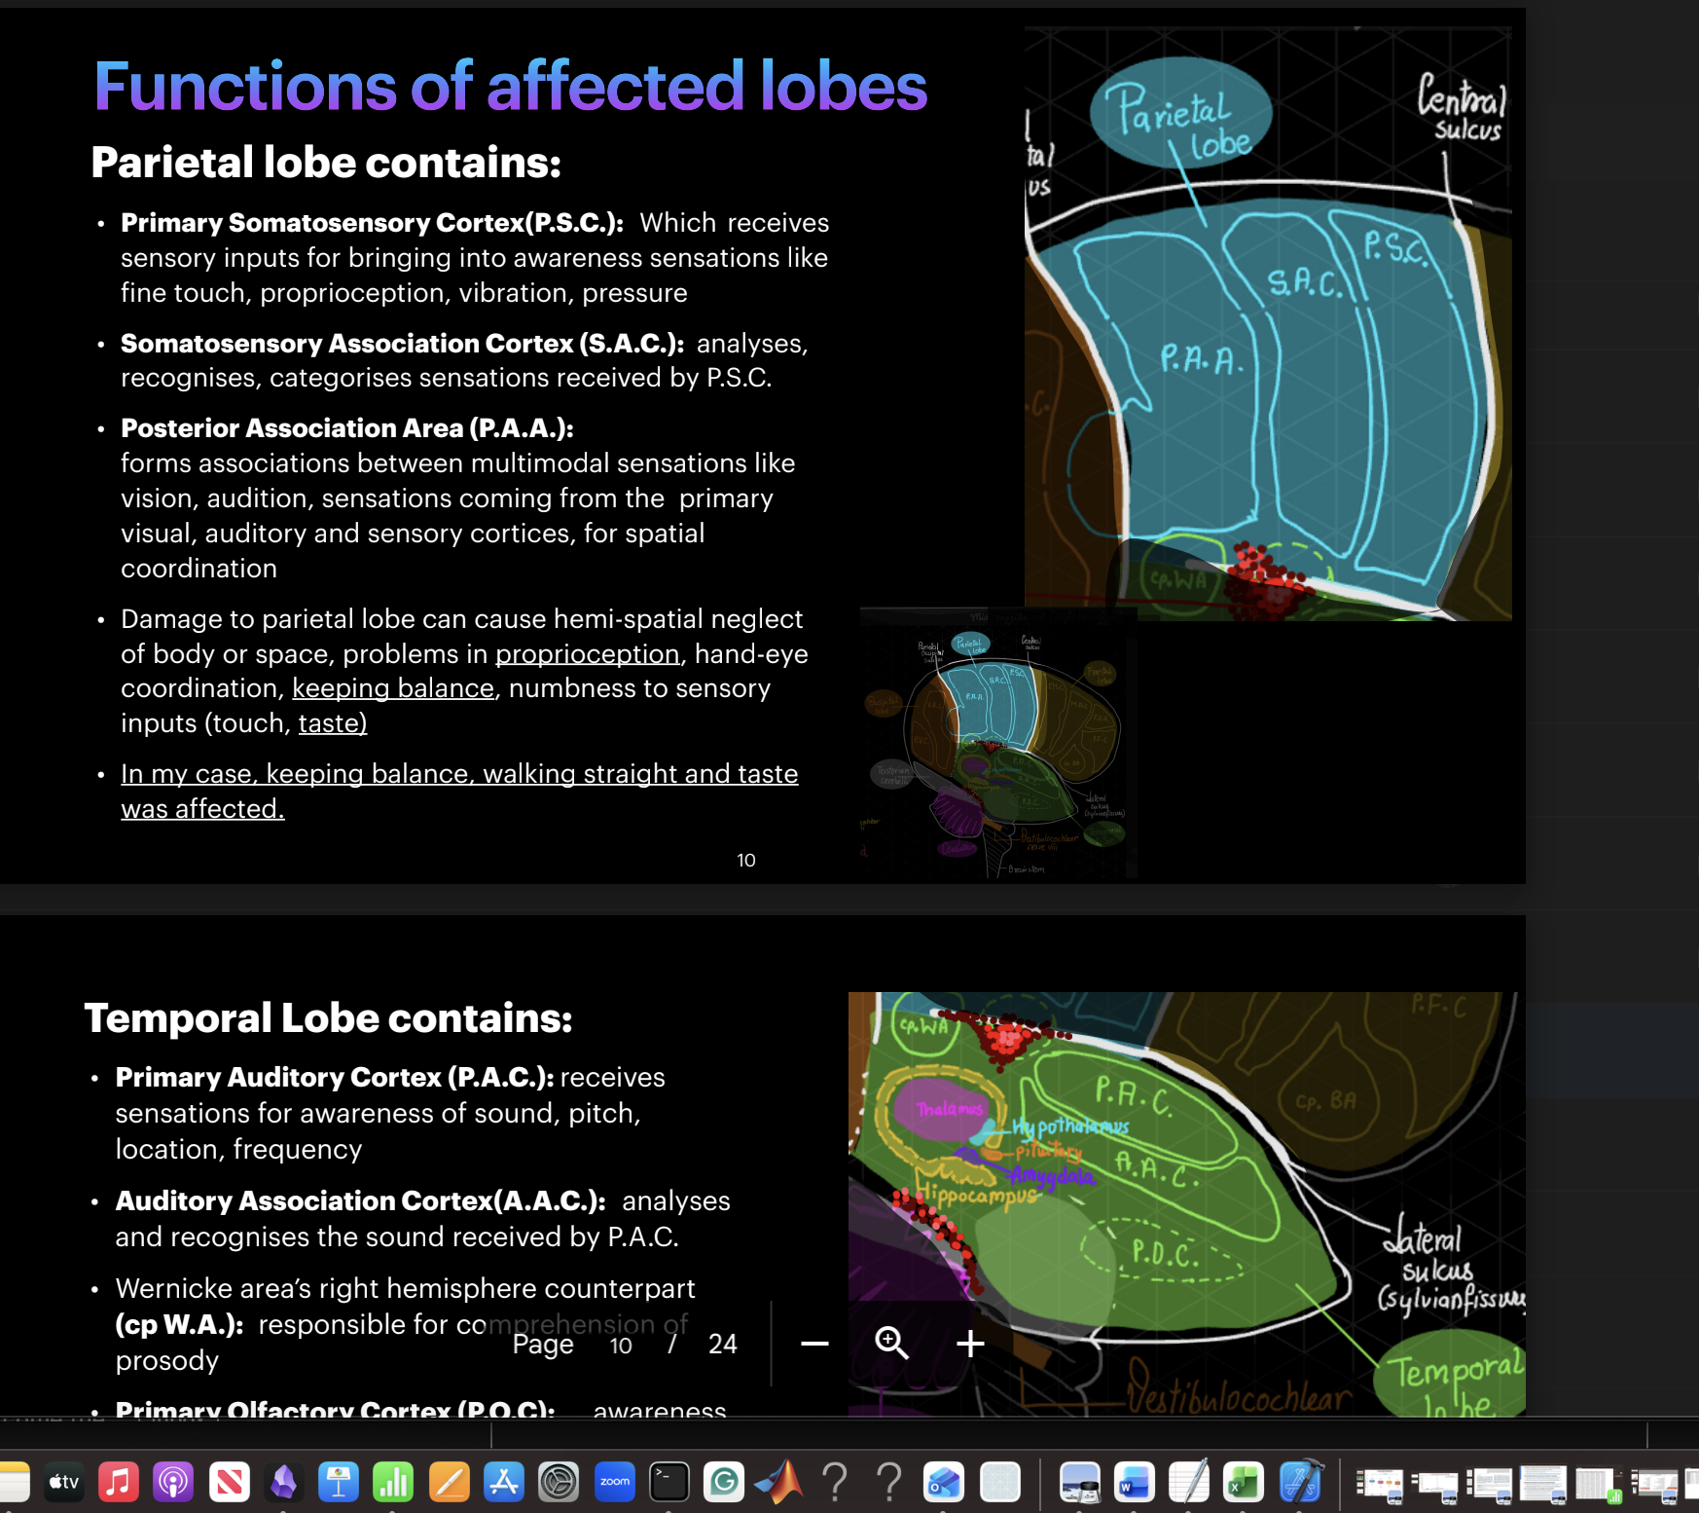Screen dimensions: 1699x1513
Task: Select the magnifier zoom tool in the viewer toolbar
Action: [x=892, y=1343]
